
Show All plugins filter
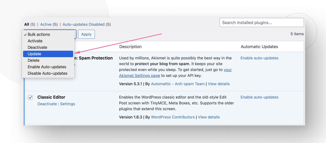coord(27,24)
